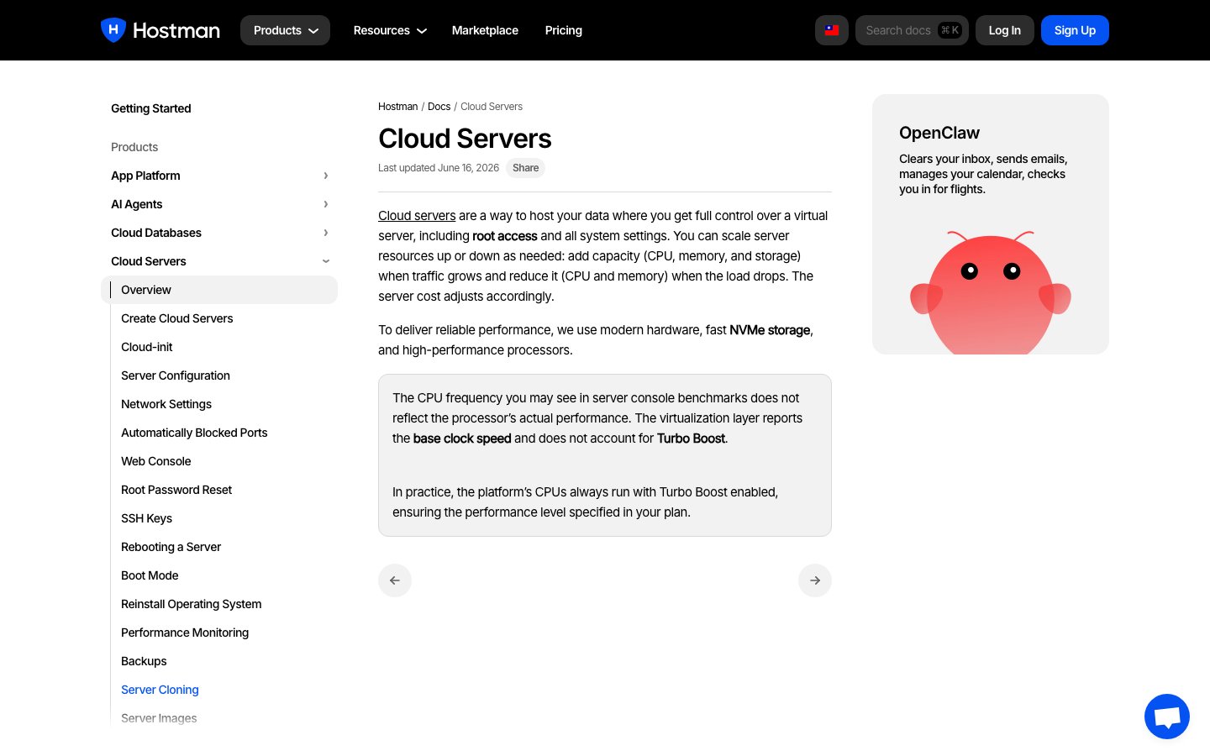Open Server Images page
The width and height of the screenshot is (1210, 756).
click(x=159, y=718)
